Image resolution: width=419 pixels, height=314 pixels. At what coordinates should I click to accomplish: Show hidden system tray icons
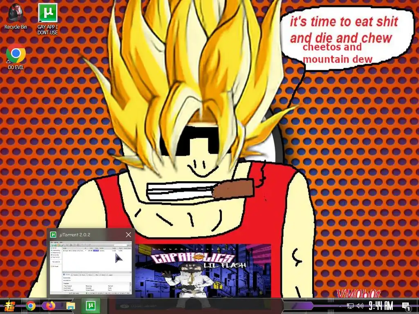pyautogui.click(x=340, y=306)
